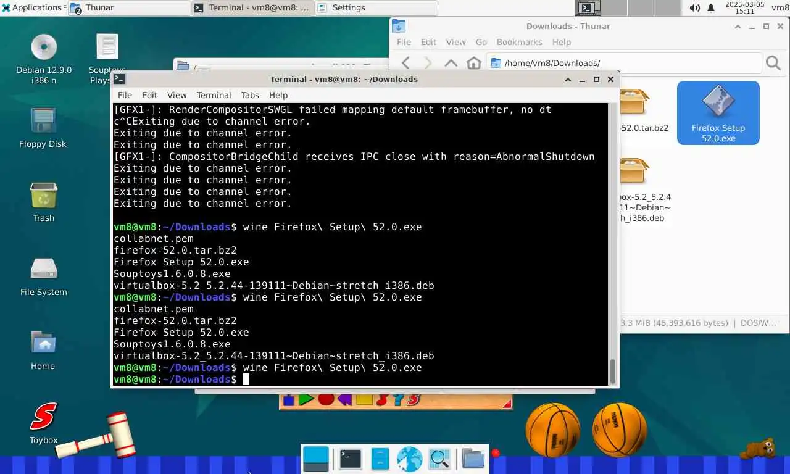Open the Terminal menu in Terminal
Image resolution: width=790 pixels, height=474 pixels.
[214, 95]
